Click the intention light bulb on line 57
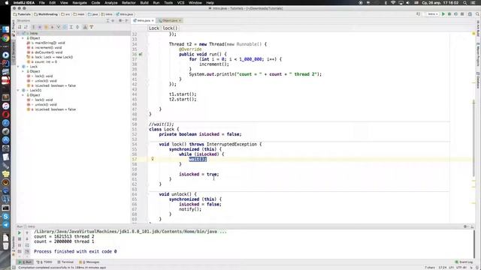The height and width of the screenshot is (270, 481). tap(152, 159)
